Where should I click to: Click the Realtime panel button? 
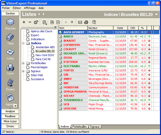tap(10, 116)
